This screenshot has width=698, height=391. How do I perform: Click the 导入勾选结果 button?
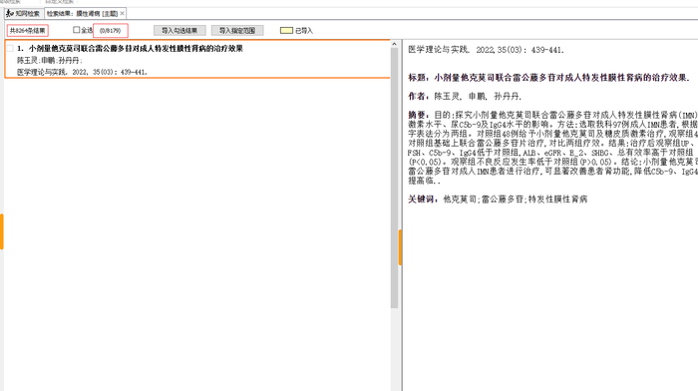coord(179,30)
